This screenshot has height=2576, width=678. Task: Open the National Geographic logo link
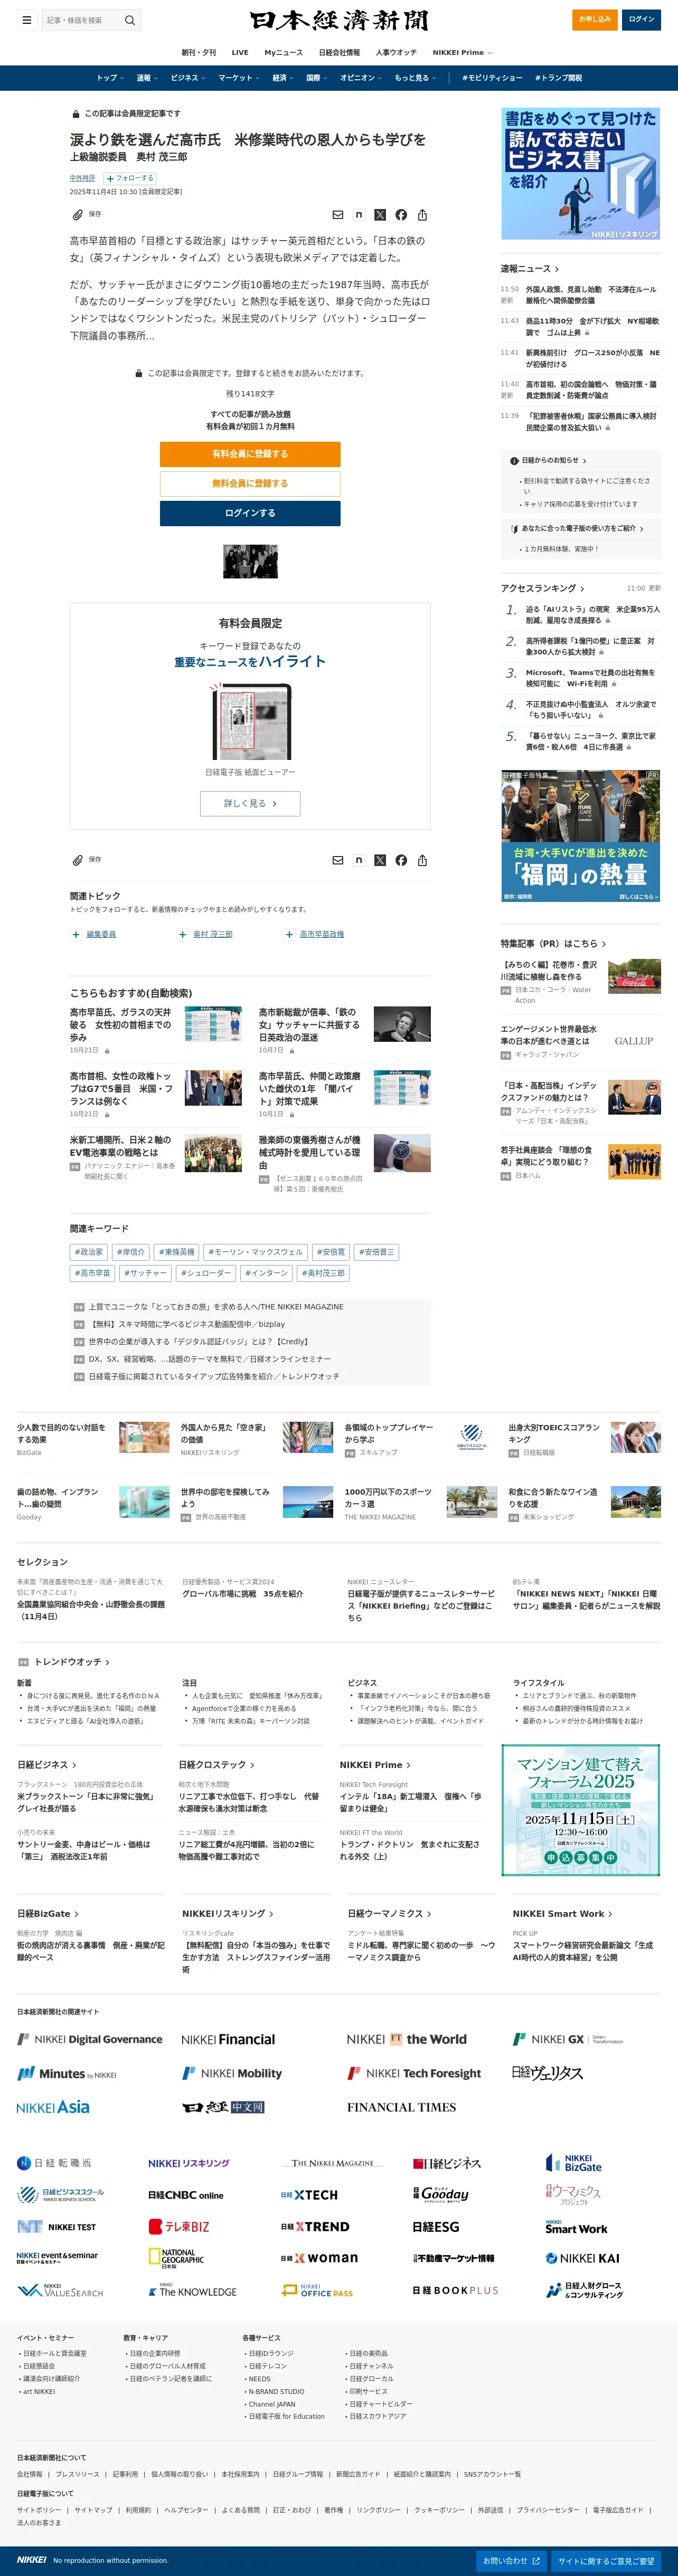pos(176,2259)
